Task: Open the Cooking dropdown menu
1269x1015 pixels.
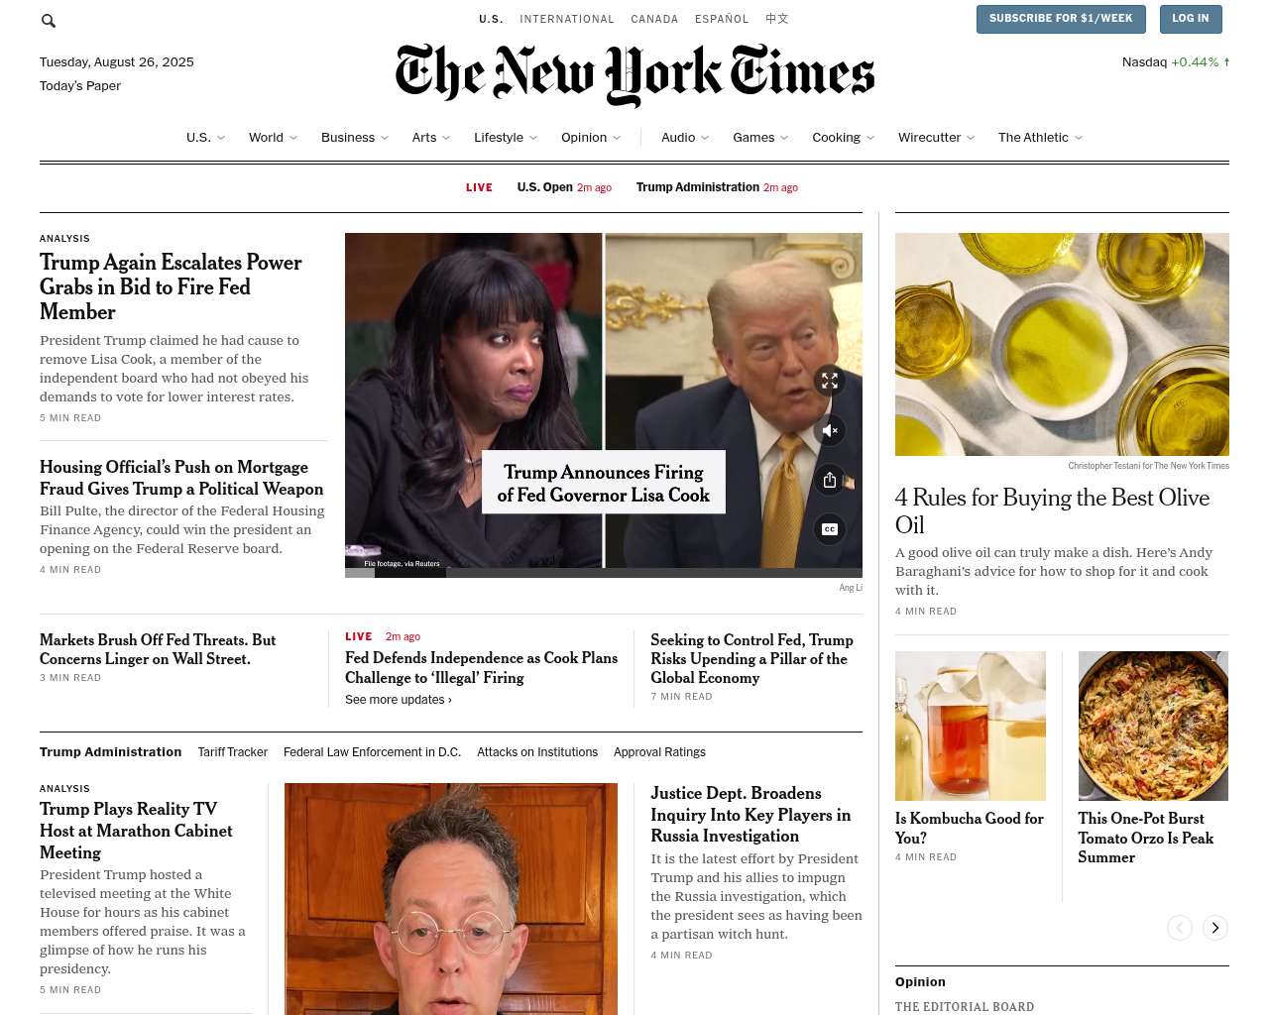Action: tap(870, 138)
